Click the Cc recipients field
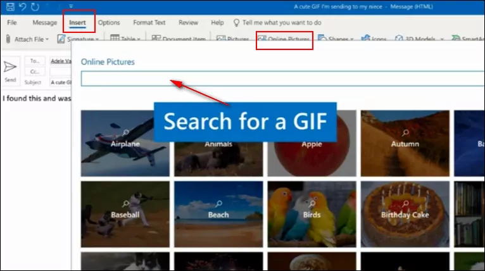The image size is (485, 271). pos(60,72)
